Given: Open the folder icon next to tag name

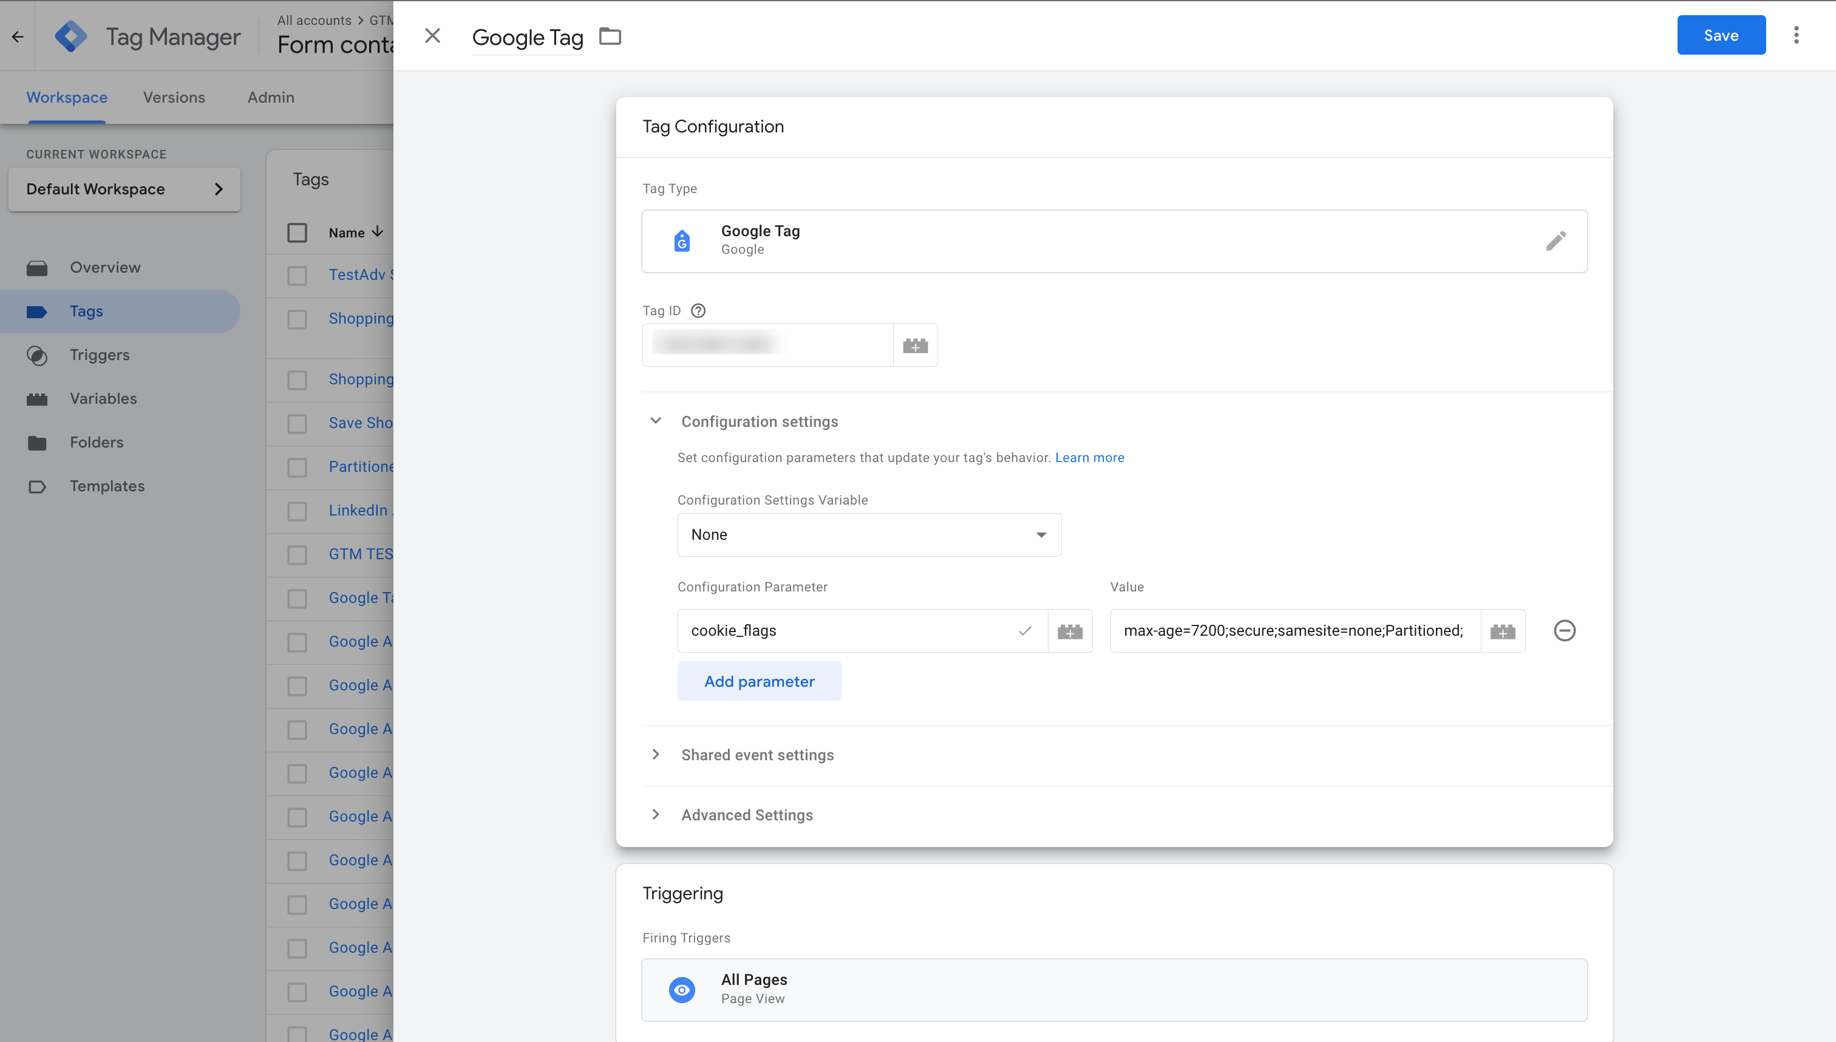Looking at the screenshot, I should click(x=610, y=36).
